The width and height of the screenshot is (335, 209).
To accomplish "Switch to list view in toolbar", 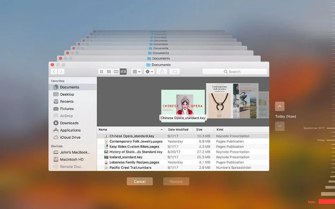I will (109, 72).
